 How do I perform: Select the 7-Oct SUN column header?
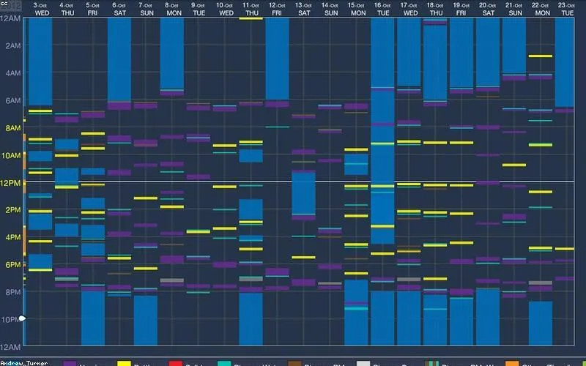(146, 9)
